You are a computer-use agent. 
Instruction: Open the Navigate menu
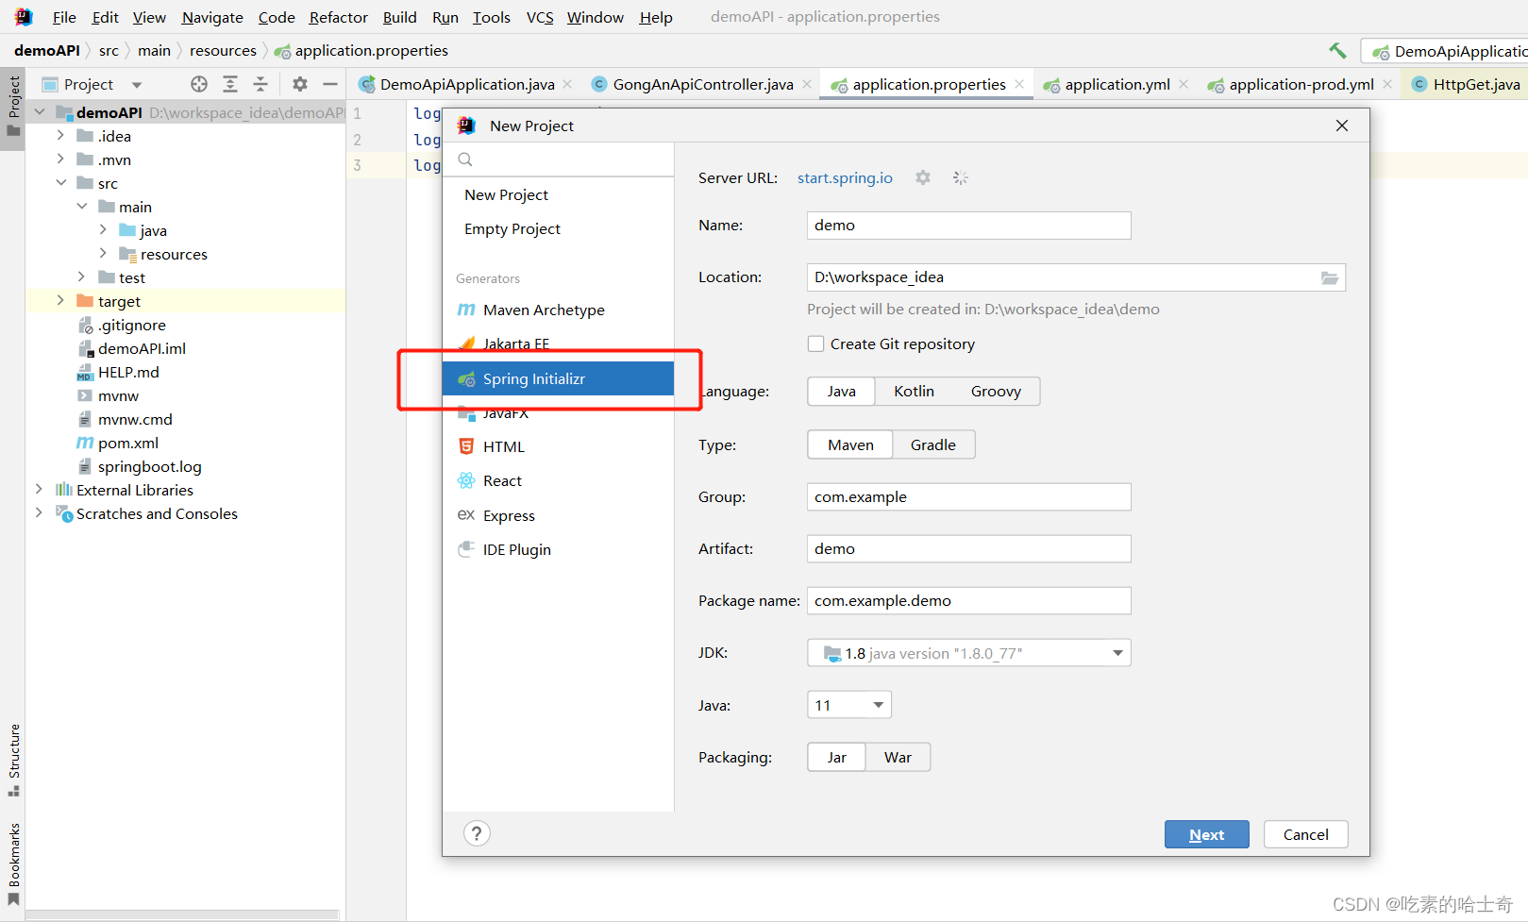(212, 17)
